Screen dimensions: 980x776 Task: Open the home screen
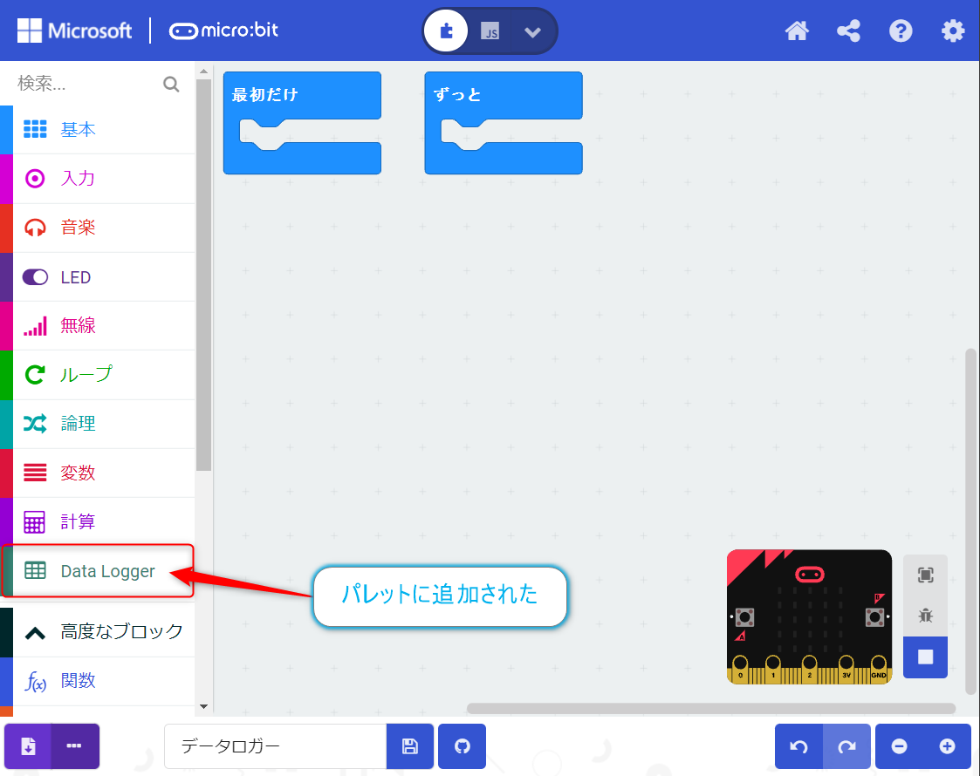point(797,31)
